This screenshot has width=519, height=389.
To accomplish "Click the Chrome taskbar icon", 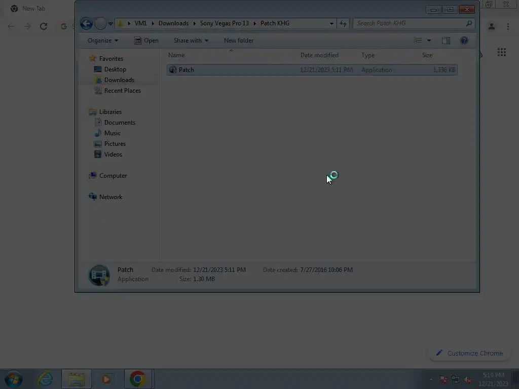I will point(138,379).
